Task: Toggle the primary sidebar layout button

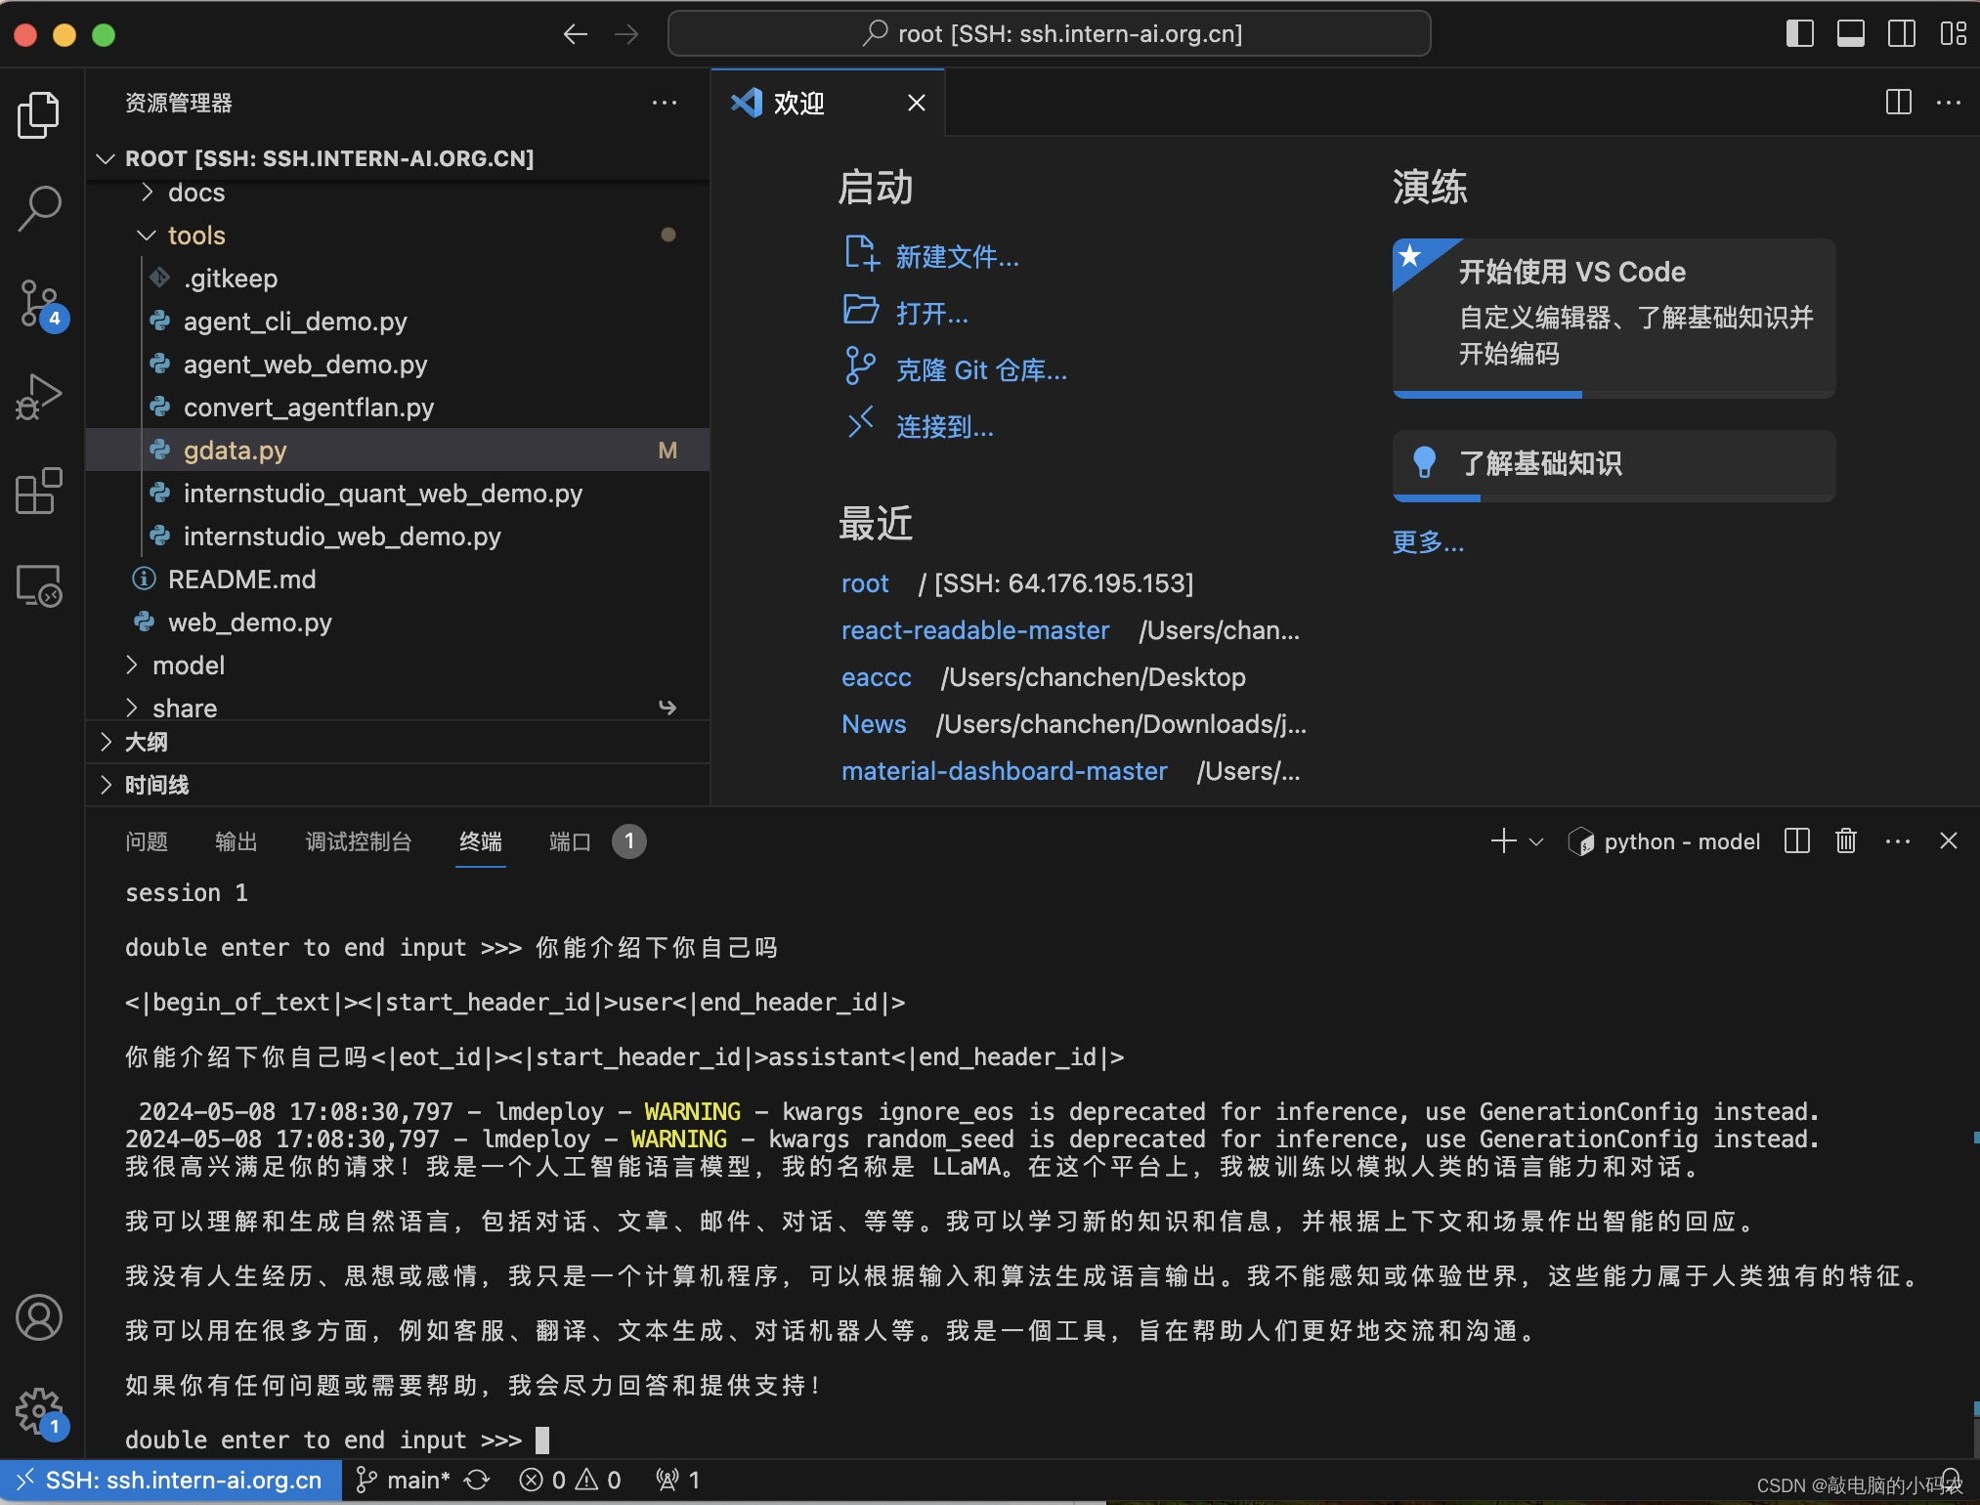Action: (1799, 34)
